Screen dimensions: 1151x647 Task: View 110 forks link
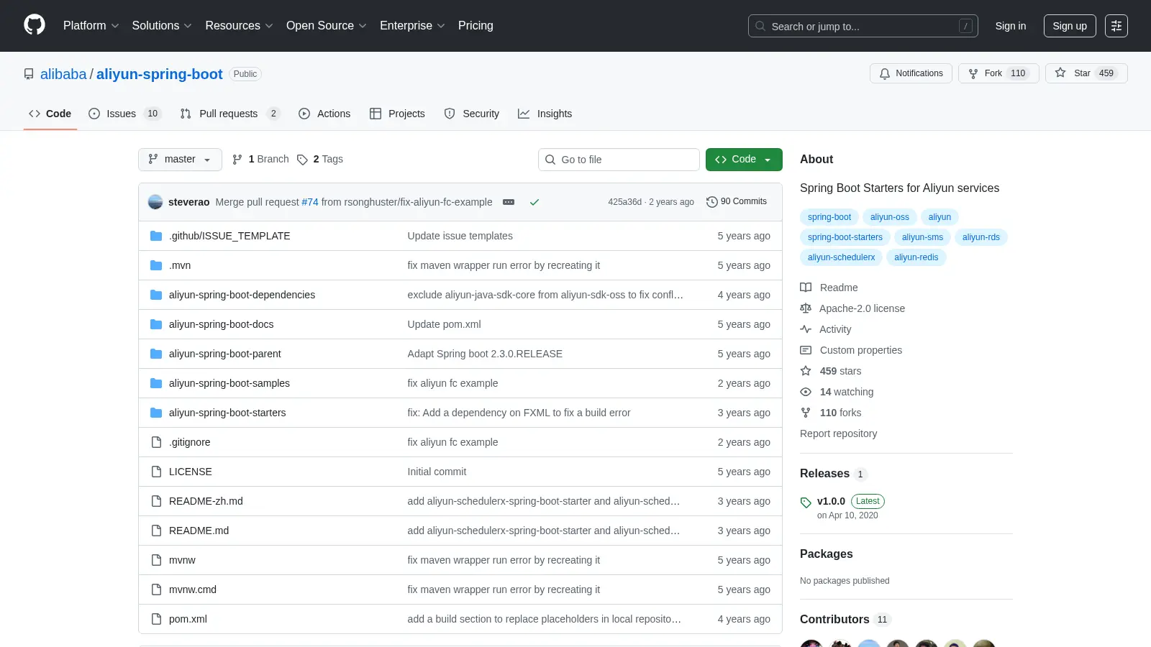coord(831,413)
